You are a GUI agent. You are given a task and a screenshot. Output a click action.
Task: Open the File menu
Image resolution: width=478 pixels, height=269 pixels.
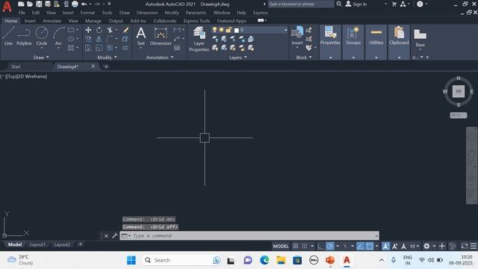pos(22,13)
